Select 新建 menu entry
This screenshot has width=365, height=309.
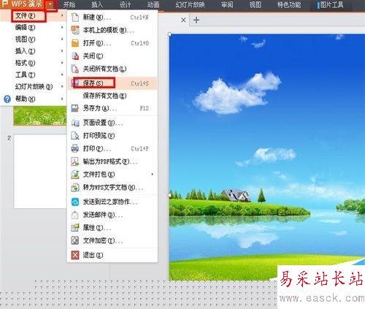(x=112, y=18)
